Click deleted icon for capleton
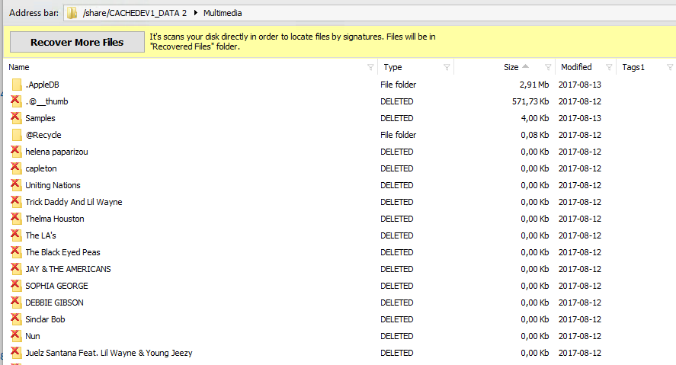The image size is (676, 365). point(16,168)
